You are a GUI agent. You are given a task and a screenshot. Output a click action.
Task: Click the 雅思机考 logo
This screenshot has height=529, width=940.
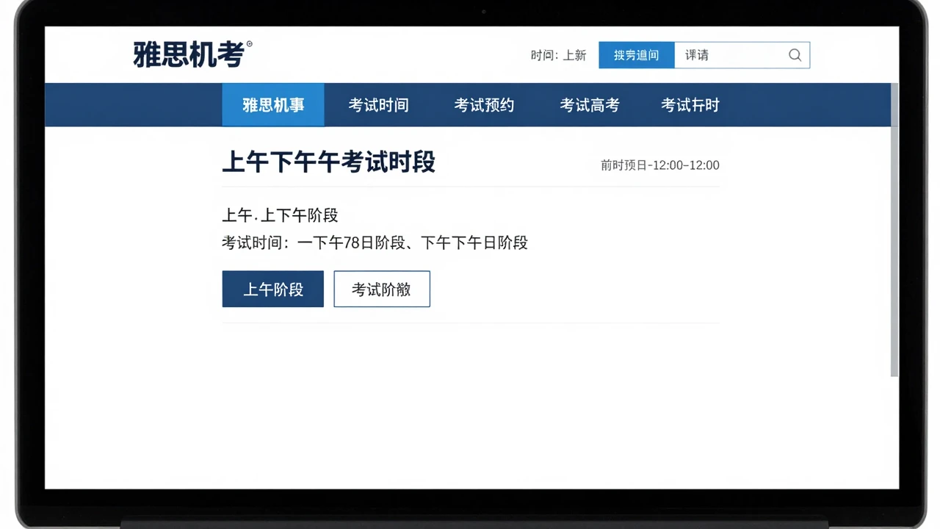[192, 54]
